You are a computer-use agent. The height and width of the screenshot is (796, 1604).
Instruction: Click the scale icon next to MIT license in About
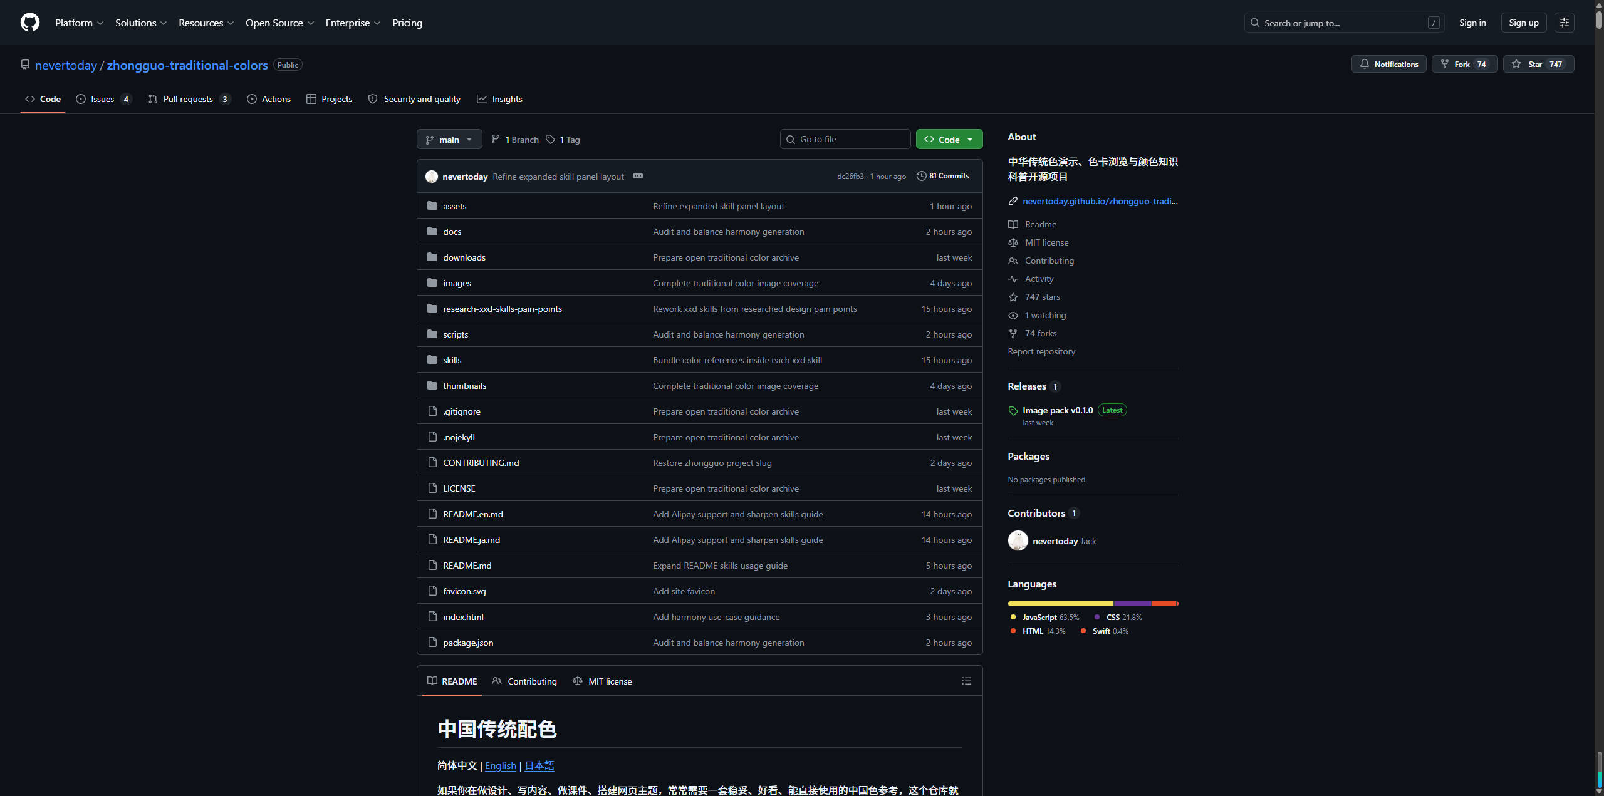1013,242
